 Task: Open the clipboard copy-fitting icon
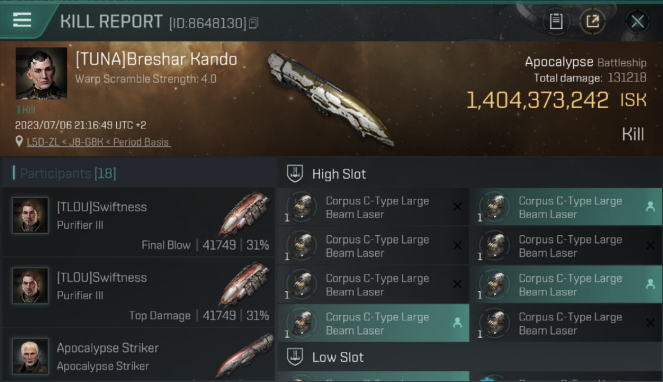click(556, 21)
